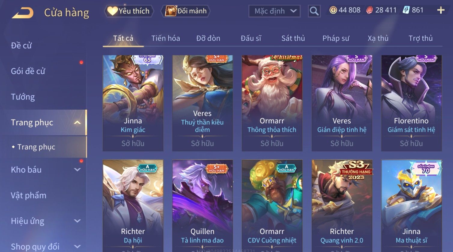Click the golden back arrow icon
The image size is (453, 252).
point(23,13)
